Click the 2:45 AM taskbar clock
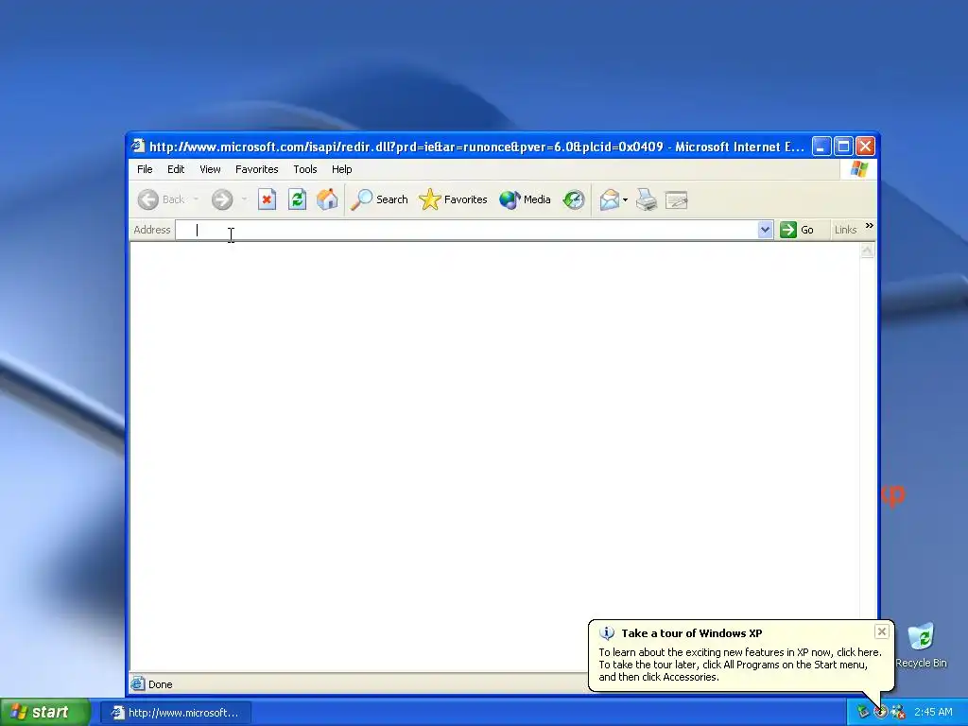Viewport: 968px width, 726px height. (x=933, y=712)
